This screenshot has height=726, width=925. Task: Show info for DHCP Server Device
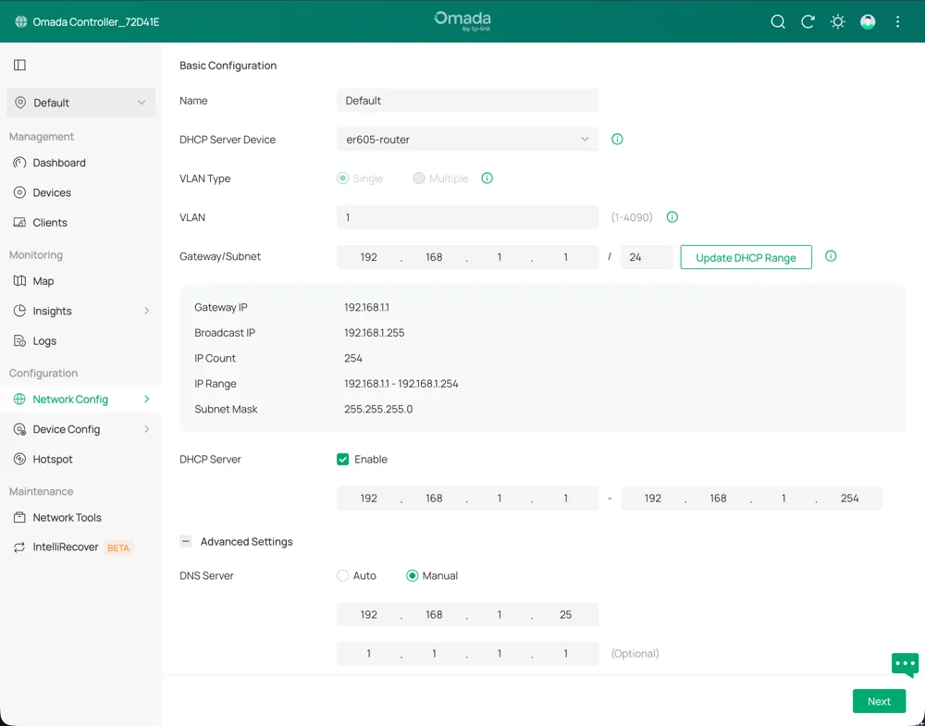(x=617, y=139)
